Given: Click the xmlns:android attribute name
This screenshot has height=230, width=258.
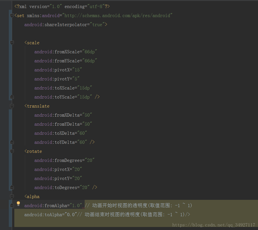Looking at the screenshot, I should click(43, 16).
